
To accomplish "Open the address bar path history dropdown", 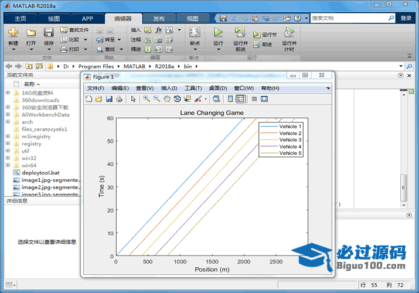I will point(401,66).
